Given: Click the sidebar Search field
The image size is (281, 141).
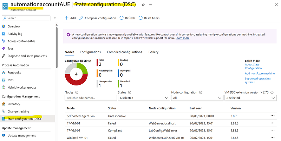Looking at the screenshot, I should (x=26, y=18).
